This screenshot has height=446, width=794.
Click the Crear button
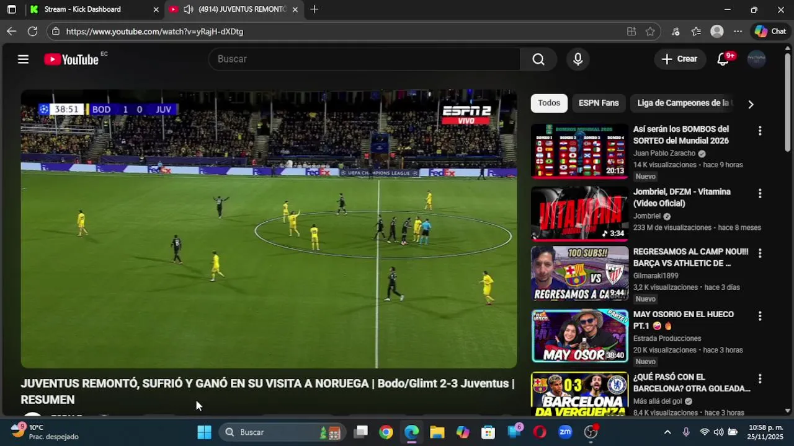pyautogui.click(x=680, y=59)
